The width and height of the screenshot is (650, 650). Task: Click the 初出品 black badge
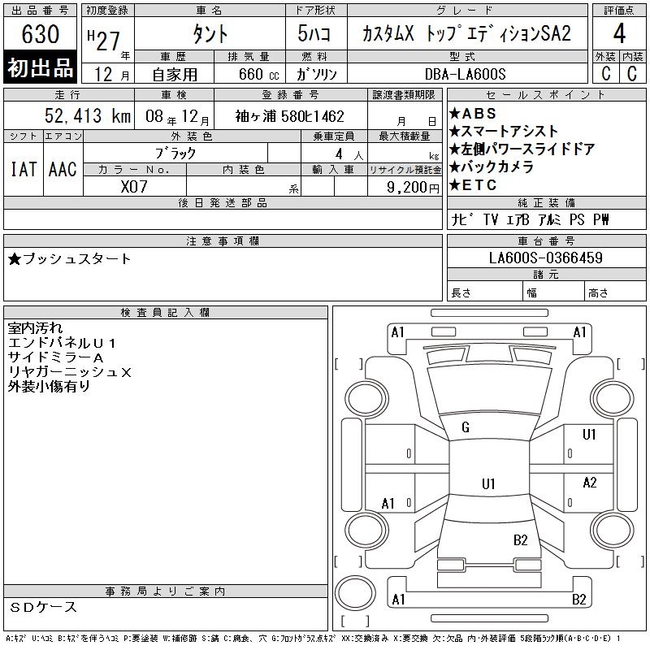coord(41,68)
